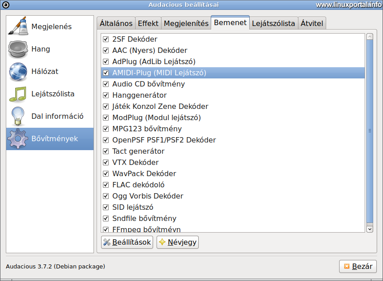Select Hang category label
The width and height of the screenshot is (383, 281).
point(41,49)
